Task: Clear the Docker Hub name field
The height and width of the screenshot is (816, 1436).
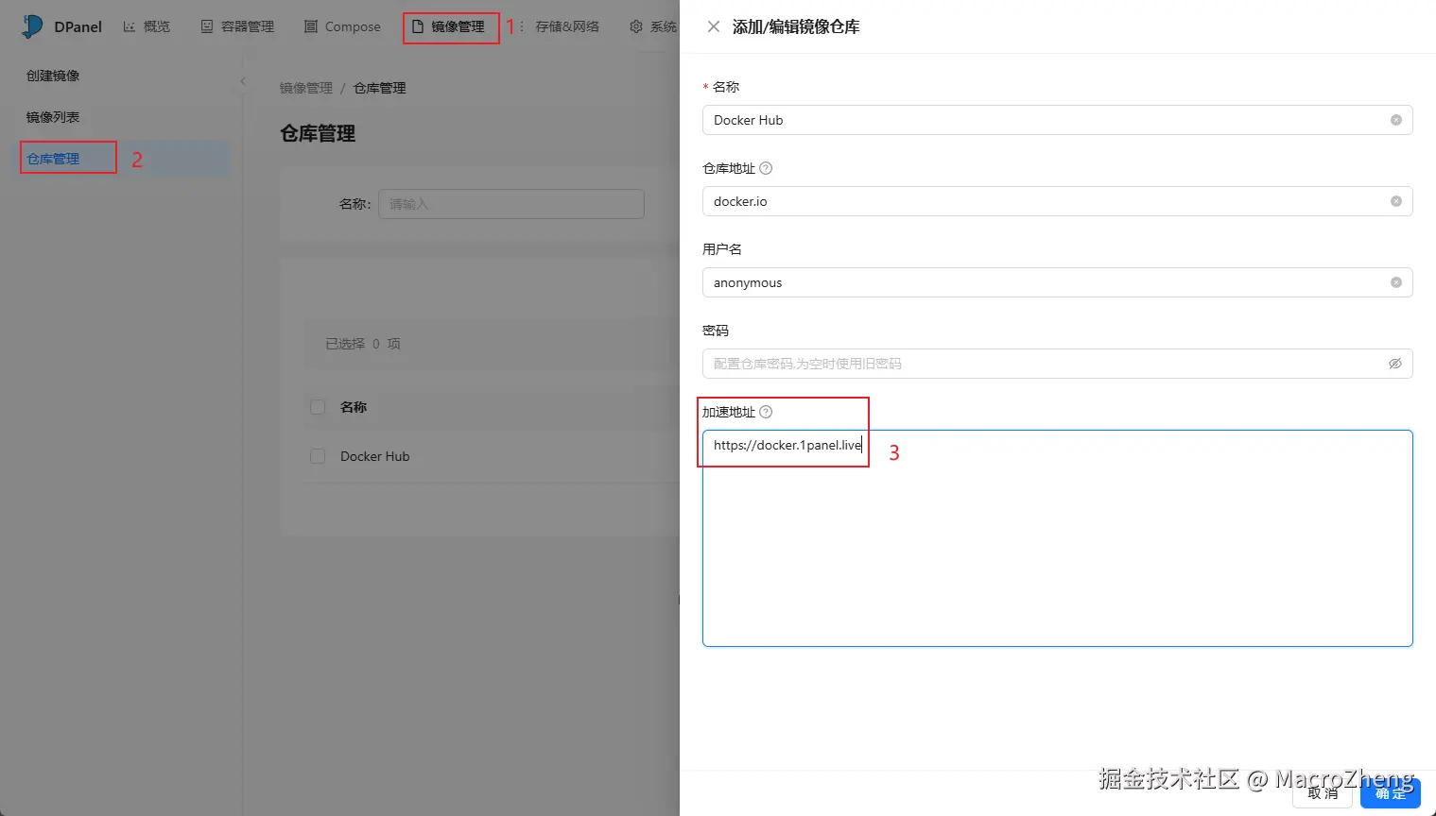Action: click(x=1395, y=120)
